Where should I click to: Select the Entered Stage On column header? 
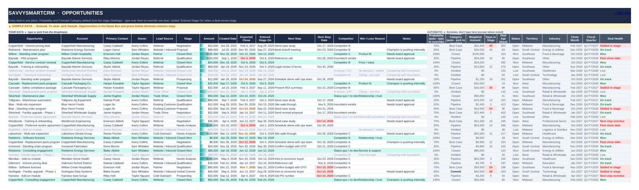pyautogui.click(x=265, y=39)
